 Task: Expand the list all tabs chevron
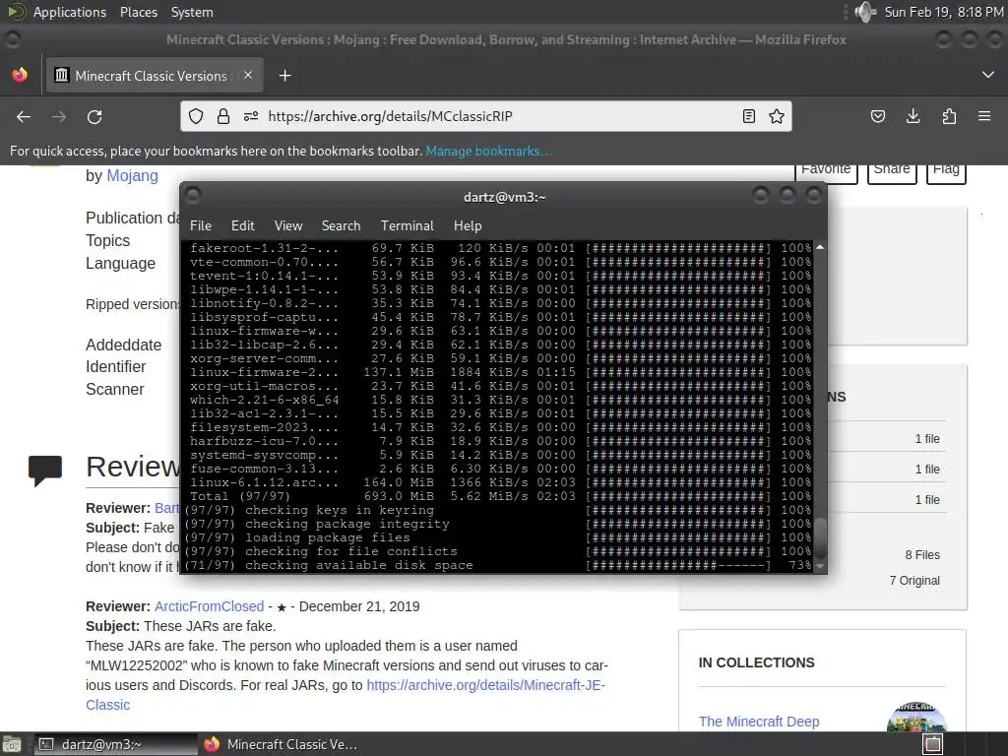tap(988, 75)
